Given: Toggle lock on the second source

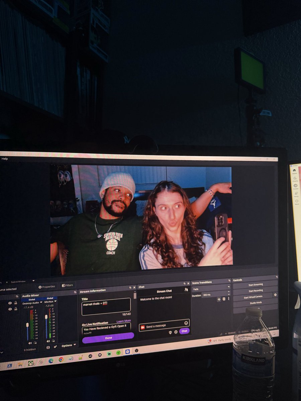Looking at the screenshot, I should pyautogui.click(x=15, y=309).
